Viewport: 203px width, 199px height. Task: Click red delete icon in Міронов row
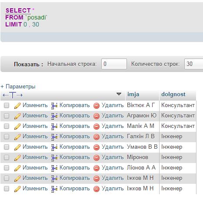coord(97,158)
